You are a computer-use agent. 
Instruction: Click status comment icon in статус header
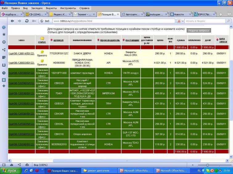point(42,38)
